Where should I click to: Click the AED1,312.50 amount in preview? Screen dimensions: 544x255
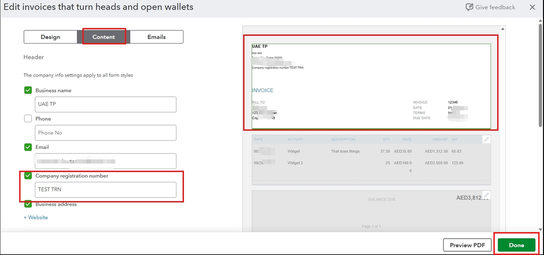click(436, 151)
